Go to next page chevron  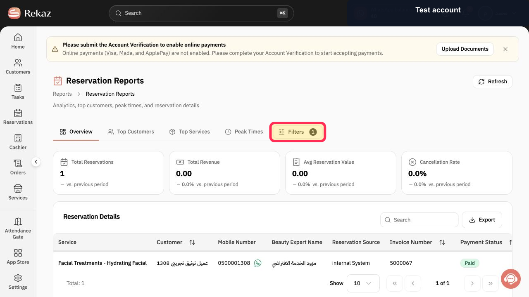pos(472,283)
